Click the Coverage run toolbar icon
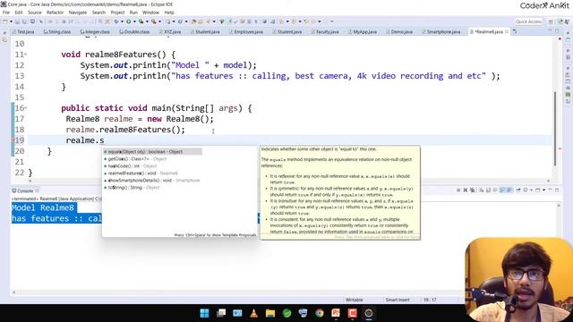 pos(141,21)
